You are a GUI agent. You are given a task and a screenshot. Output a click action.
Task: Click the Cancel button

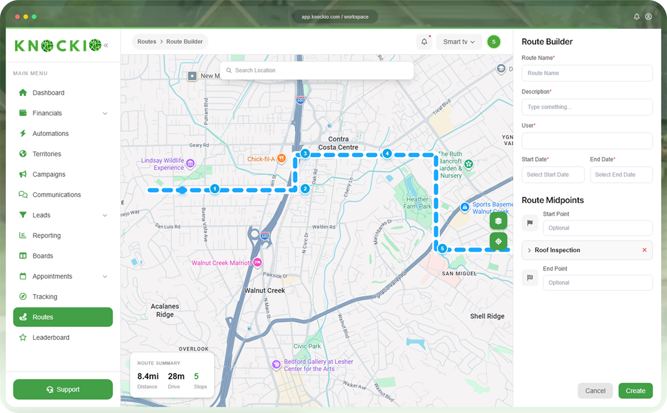coord(595,391)
